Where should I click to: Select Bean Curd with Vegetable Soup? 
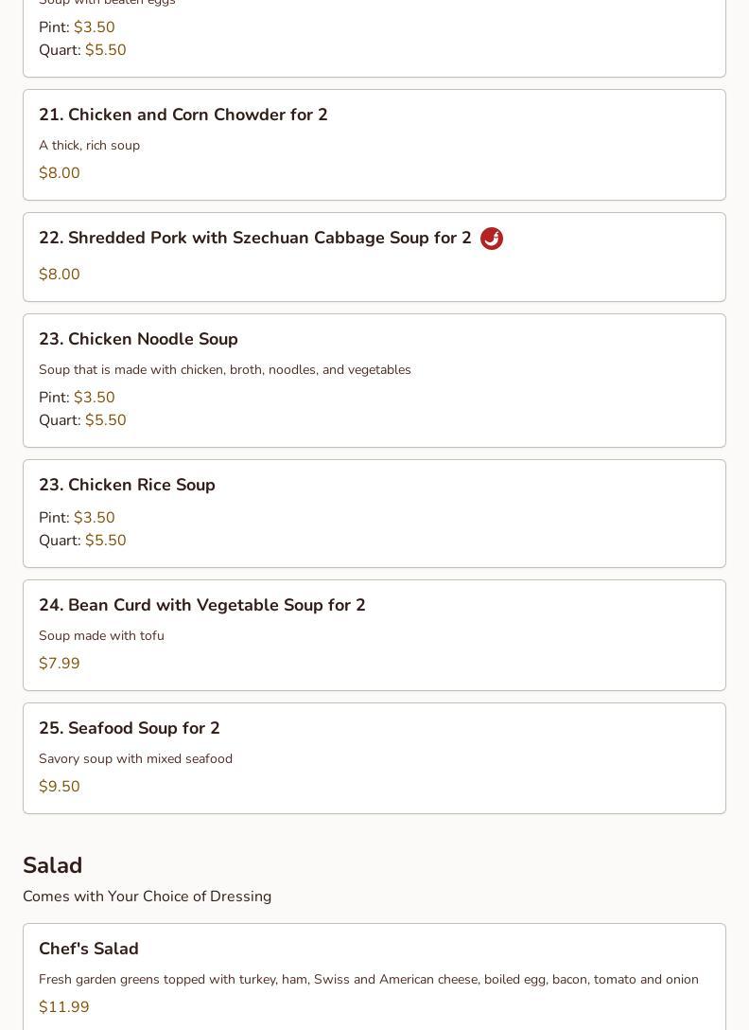coord(374,635)
